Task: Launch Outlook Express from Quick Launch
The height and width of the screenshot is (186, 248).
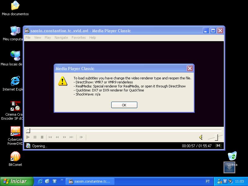Action: (47, 181)
